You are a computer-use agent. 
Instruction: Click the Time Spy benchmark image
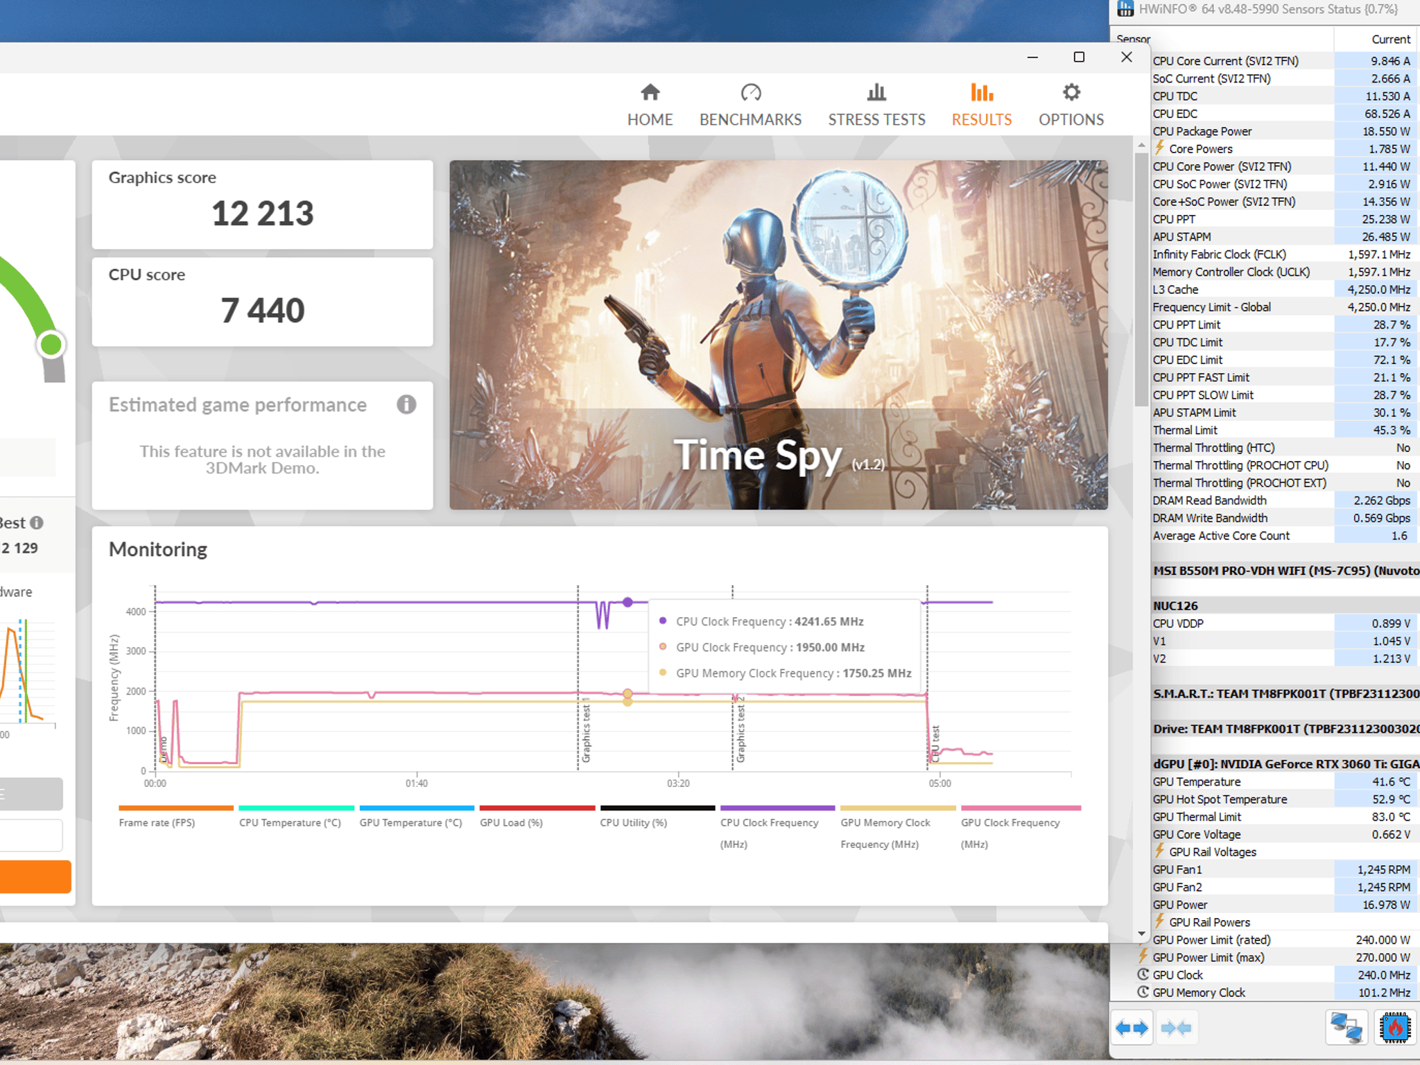coord(778,335)
